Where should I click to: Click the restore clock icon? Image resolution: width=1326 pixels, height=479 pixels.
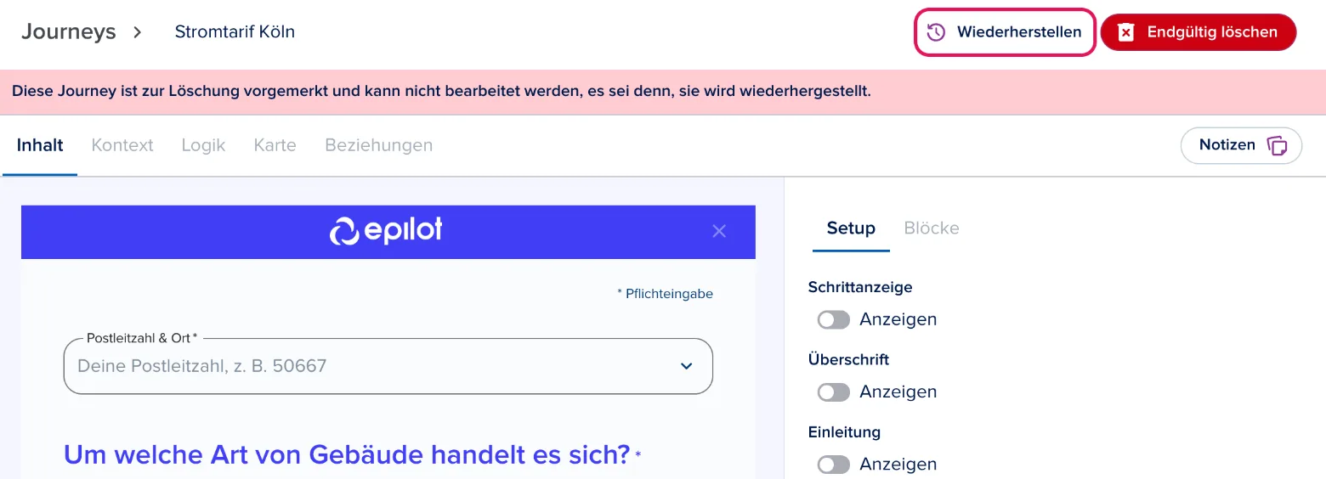[x=936, y=32]
